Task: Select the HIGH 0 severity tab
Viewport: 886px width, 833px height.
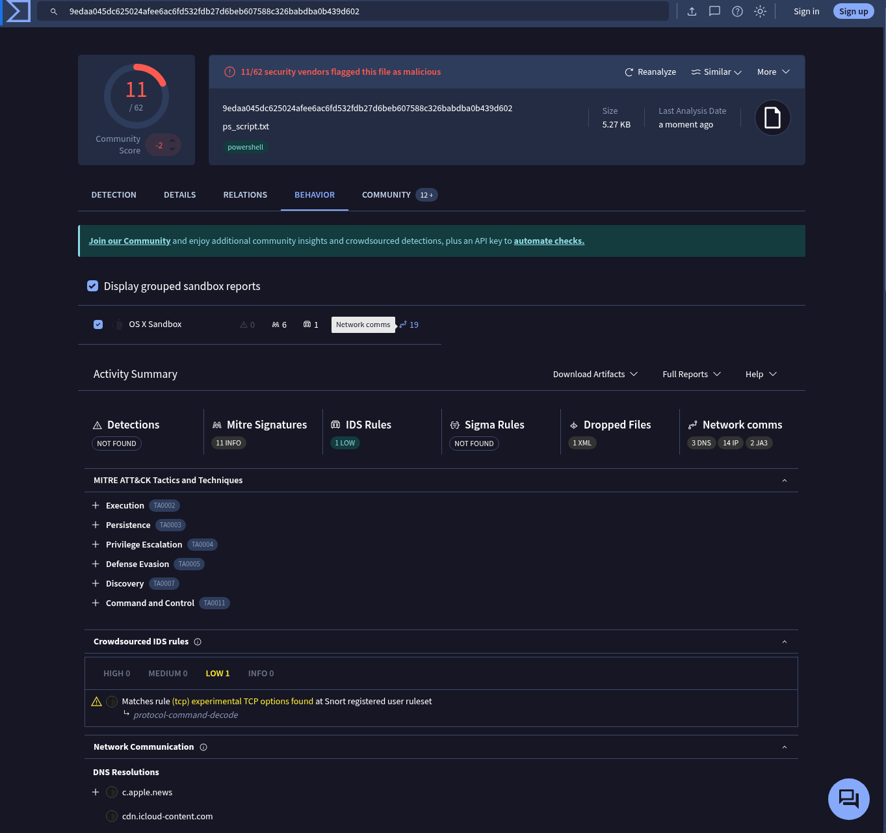Action: click(x=117, y=674)
